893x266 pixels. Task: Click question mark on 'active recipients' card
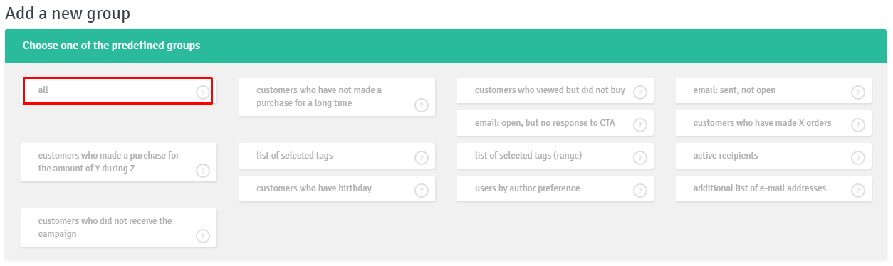[x=857, y=158]
